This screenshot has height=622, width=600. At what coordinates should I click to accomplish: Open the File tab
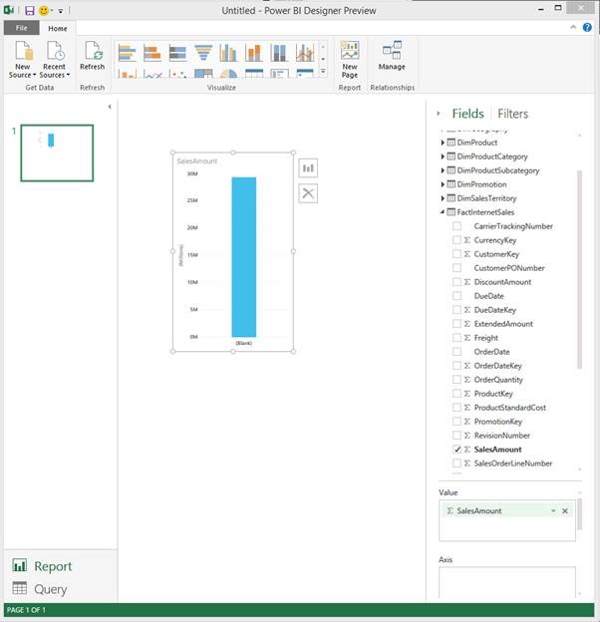(x=21, y=28)
